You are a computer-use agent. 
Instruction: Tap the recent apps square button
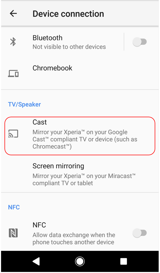pos(123,261)
